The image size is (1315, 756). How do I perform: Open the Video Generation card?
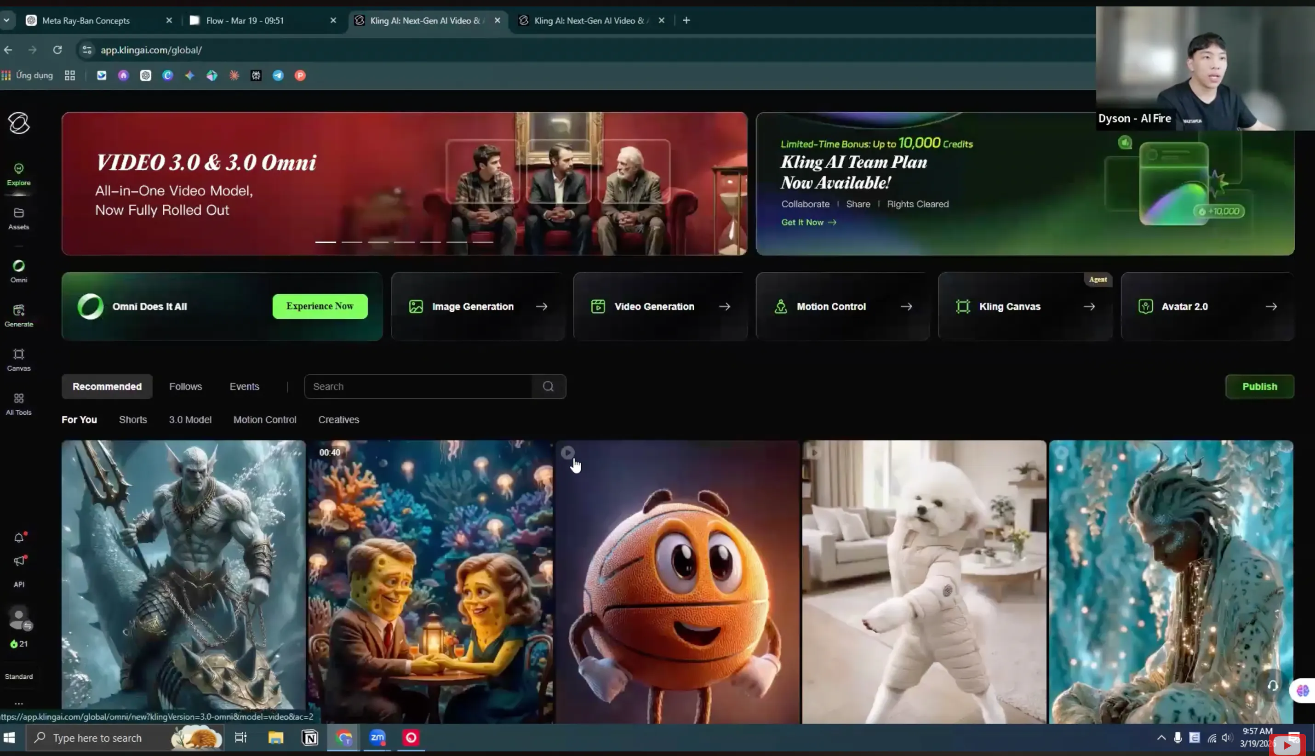coord(660,306)
